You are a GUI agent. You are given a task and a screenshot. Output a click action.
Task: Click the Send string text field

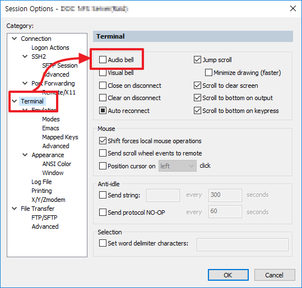coord(163,195)
